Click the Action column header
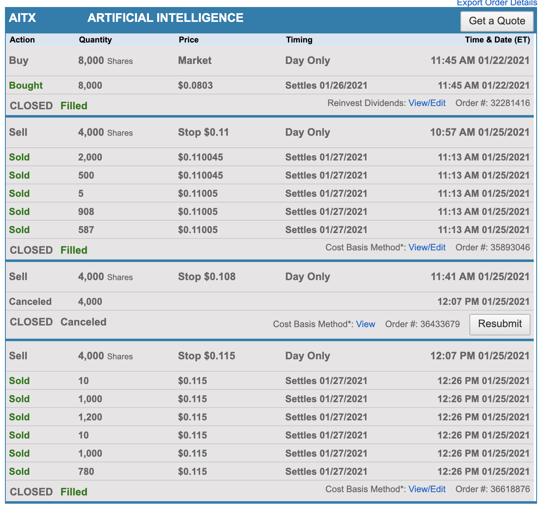The height and width of the screenshot is (514, 542). (x=22, y=40)
